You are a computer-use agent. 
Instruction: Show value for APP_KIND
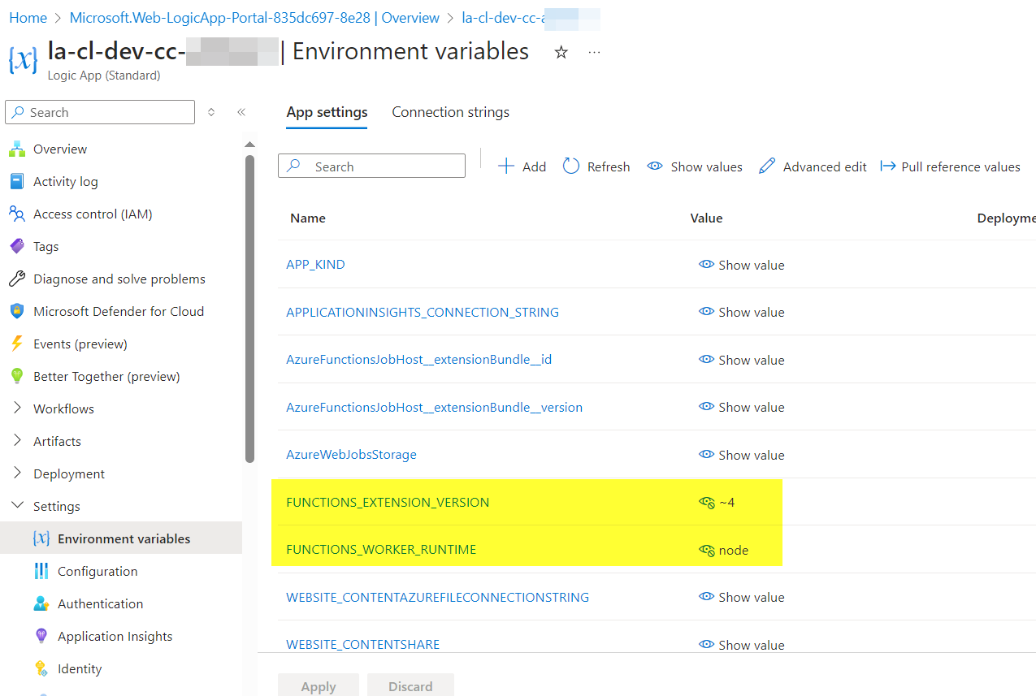click(742, 265)
